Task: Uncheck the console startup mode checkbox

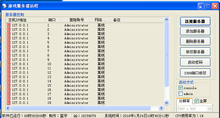Action: pos(181,88)
